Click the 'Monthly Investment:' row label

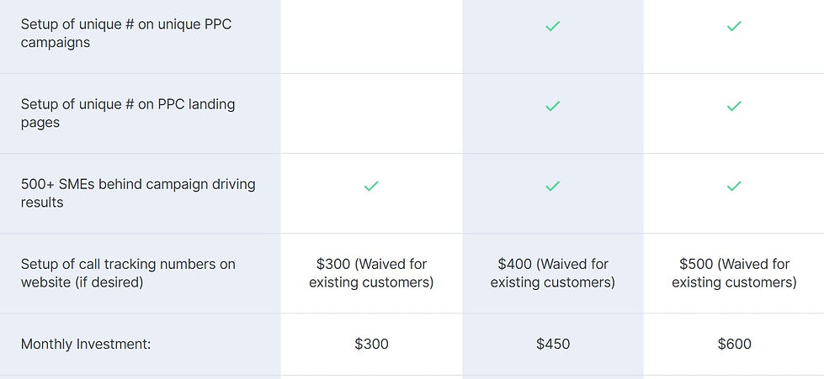pyautogui.click(x=86, y=344)
